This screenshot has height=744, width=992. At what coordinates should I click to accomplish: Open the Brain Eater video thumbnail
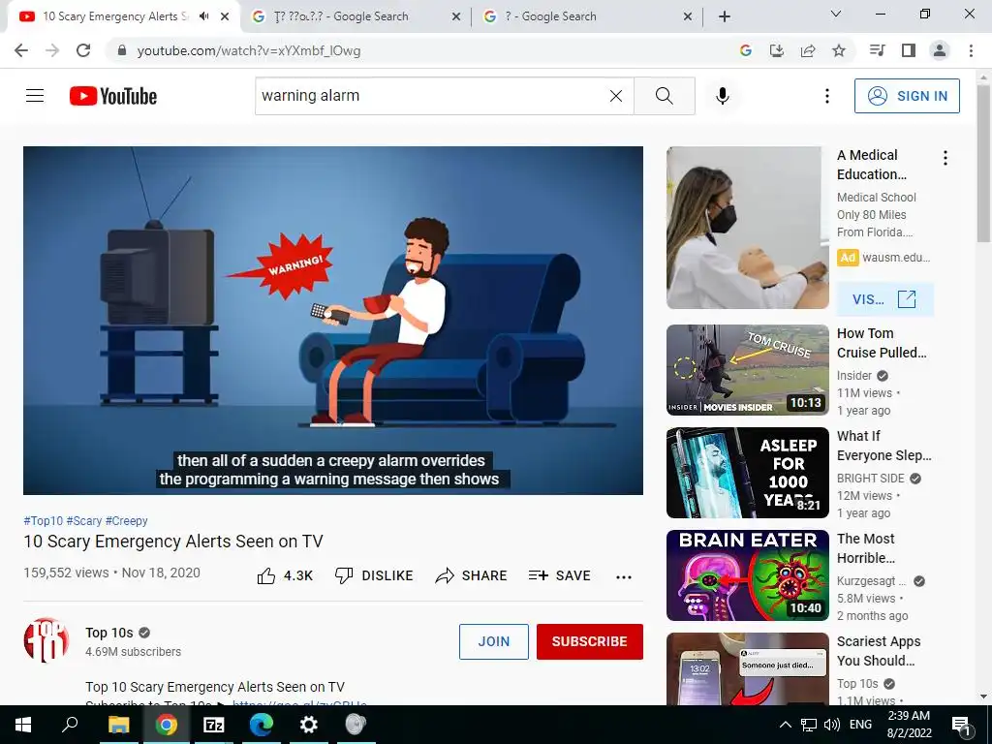pos(747,575)
